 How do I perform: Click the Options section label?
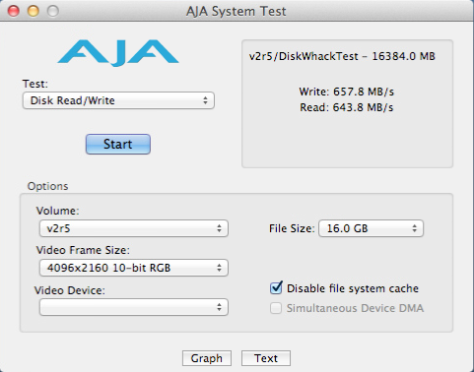click(48, 186)
